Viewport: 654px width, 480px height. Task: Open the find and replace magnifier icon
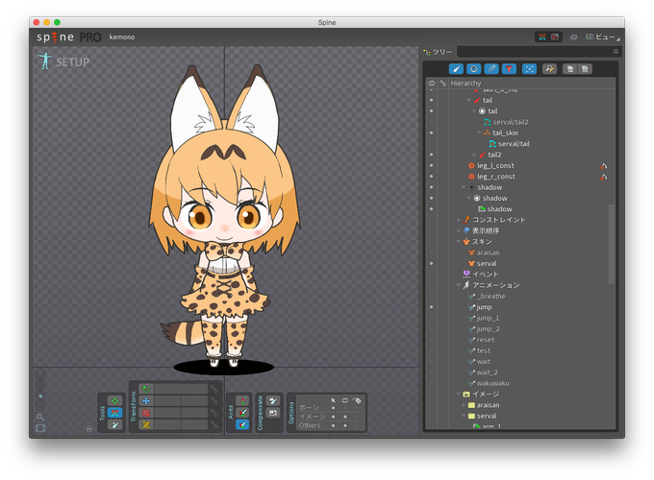pyautogui.click(x=549, y=69)
